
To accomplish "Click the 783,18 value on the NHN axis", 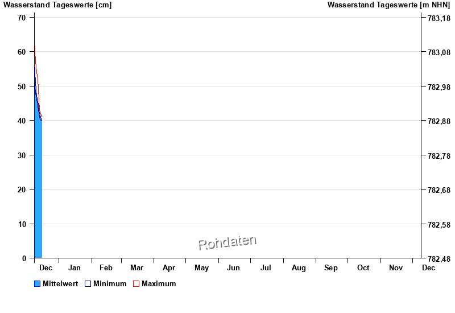I will (x=437, y=18).
